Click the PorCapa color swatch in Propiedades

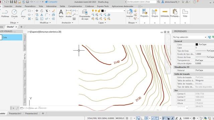point(197,44)
